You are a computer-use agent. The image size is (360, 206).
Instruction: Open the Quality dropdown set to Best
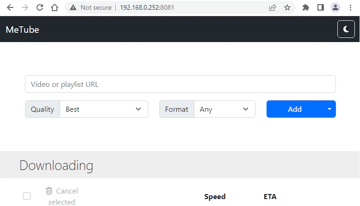coord(104,109)
